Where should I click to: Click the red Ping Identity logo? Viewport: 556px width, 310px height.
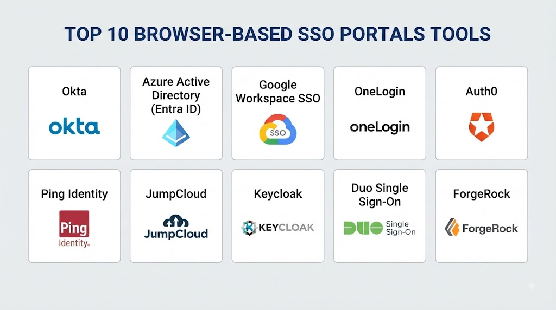[74, 229]
